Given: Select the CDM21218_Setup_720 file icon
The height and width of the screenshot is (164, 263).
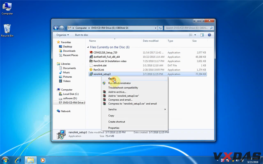Looking at the screenshot, I should (91, 53).
